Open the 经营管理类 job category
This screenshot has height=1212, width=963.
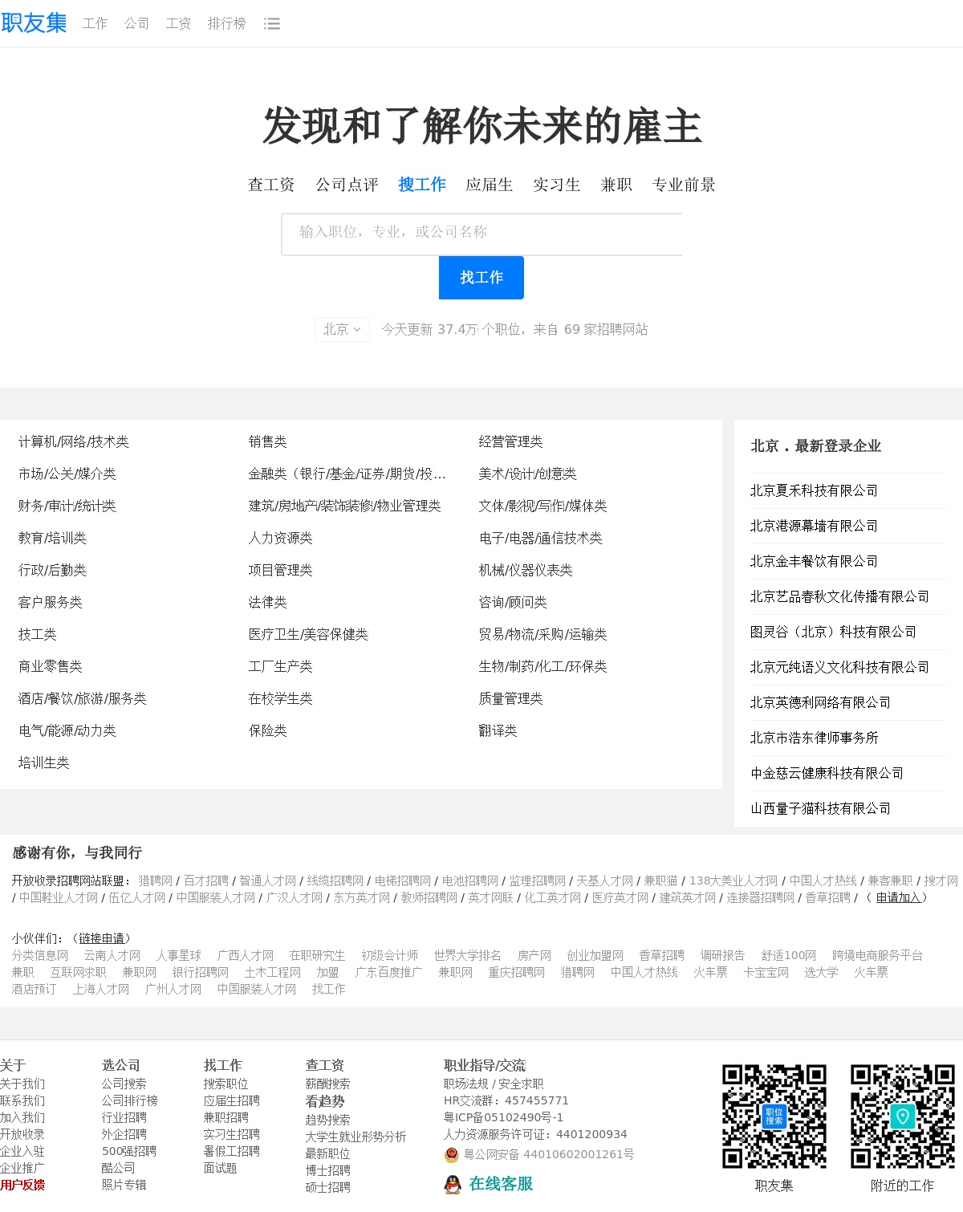[511, 441]
